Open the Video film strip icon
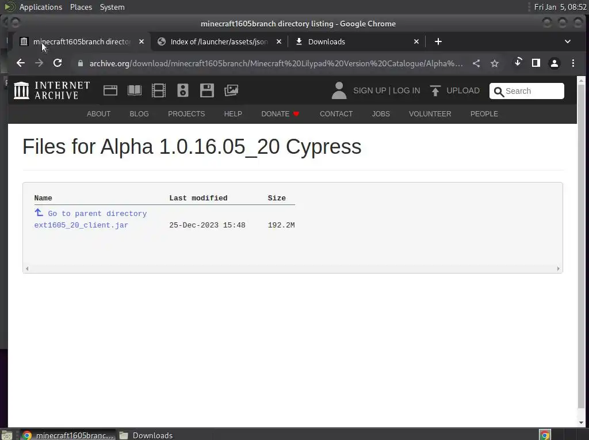 159,90
